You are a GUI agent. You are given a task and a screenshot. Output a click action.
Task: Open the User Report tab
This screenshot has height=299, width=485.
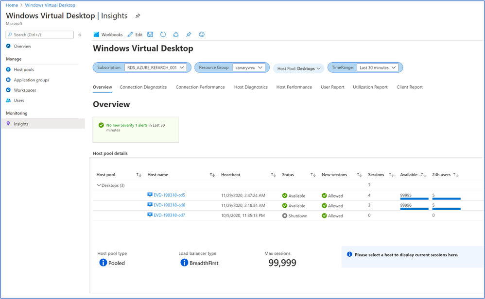coord(332,87)
